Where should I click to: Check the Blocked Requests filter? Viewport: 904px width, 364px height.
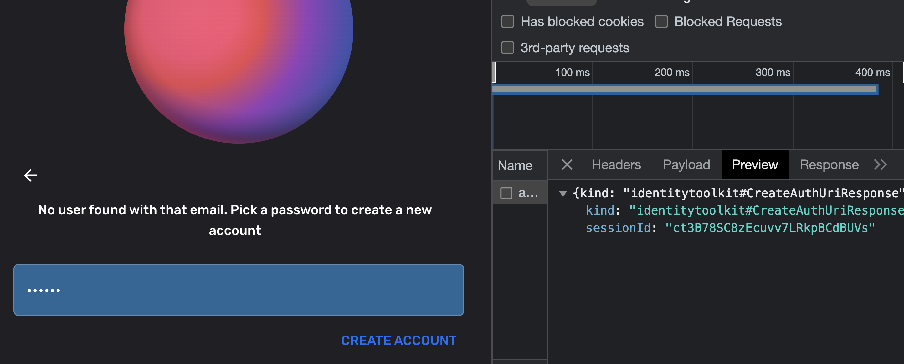661,22
